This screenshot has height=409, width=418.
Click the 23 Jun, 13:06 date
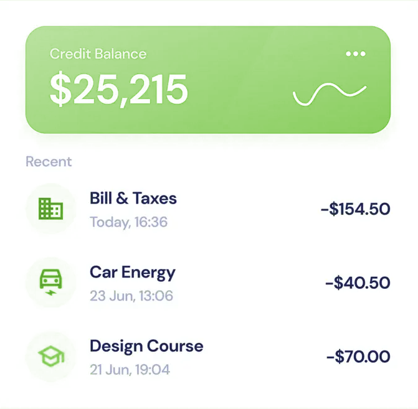[131, 296]
